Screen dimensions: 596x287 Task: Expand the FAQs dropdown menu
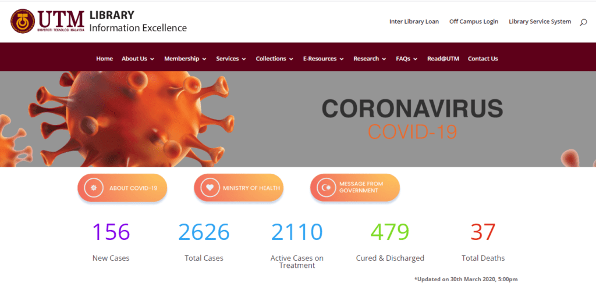pos(407,59)
